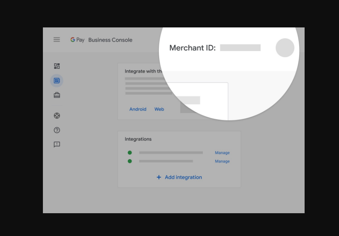Open the Web integration link
This screenshot has height=236, width=339.
(x=159, y=109)
